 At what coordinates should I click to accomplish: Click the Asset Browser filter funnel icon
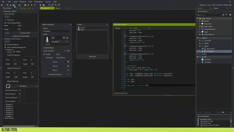coord(226,15)
